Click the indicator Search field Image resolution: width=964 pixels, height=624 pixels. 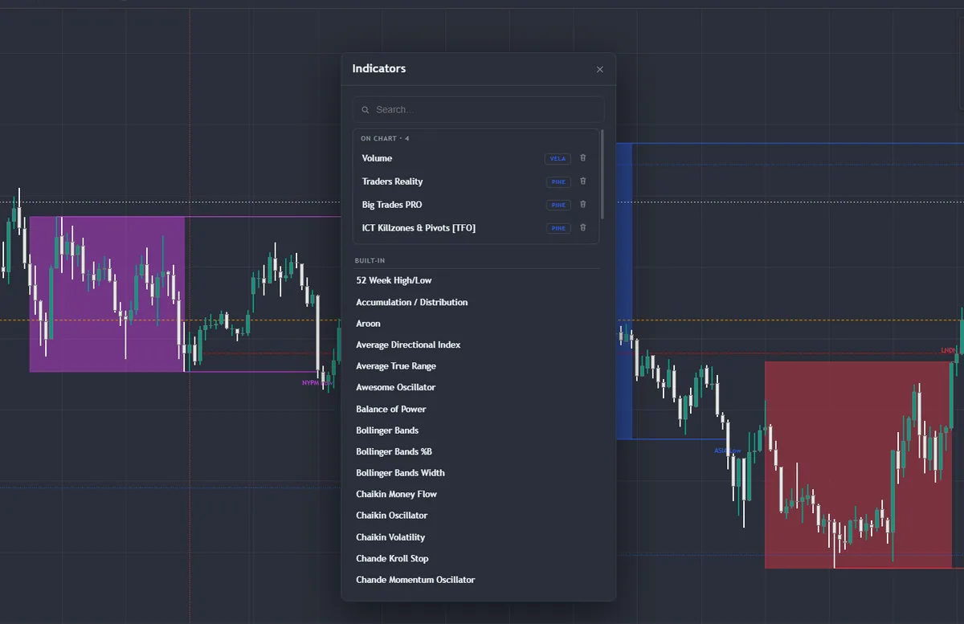(479, 110)
